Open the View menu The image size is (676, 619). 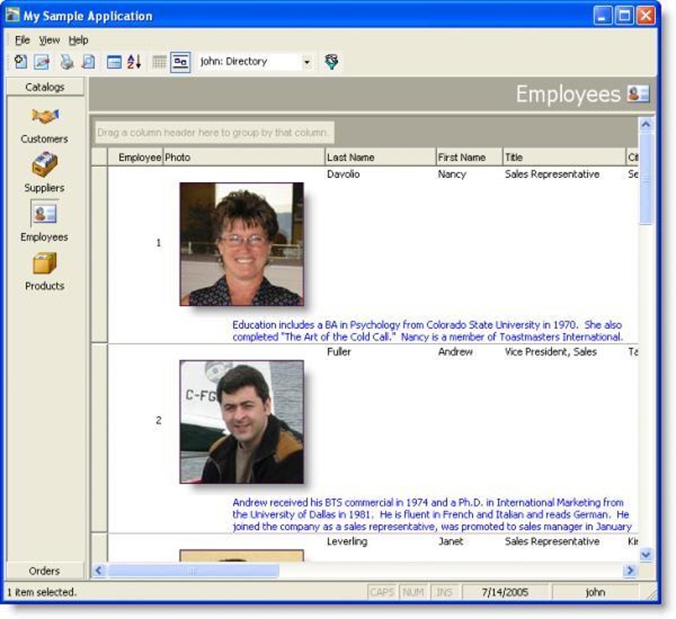click(x=49, y=40)
